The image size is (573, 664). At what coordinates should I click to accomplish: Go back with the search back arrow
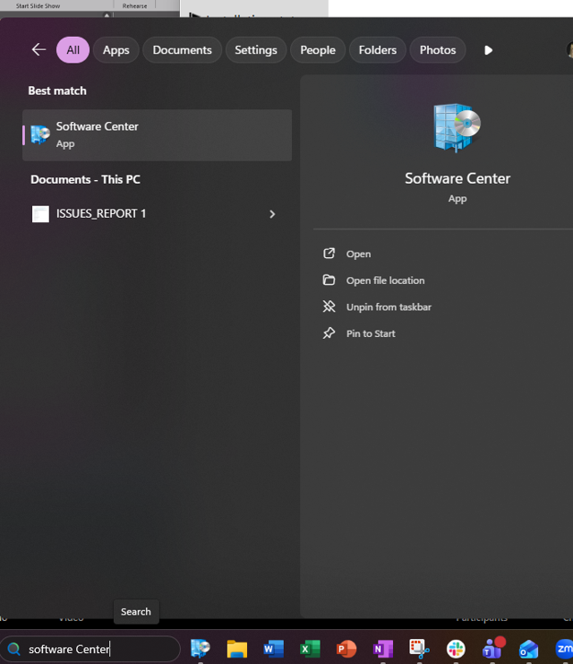(38, 49)
